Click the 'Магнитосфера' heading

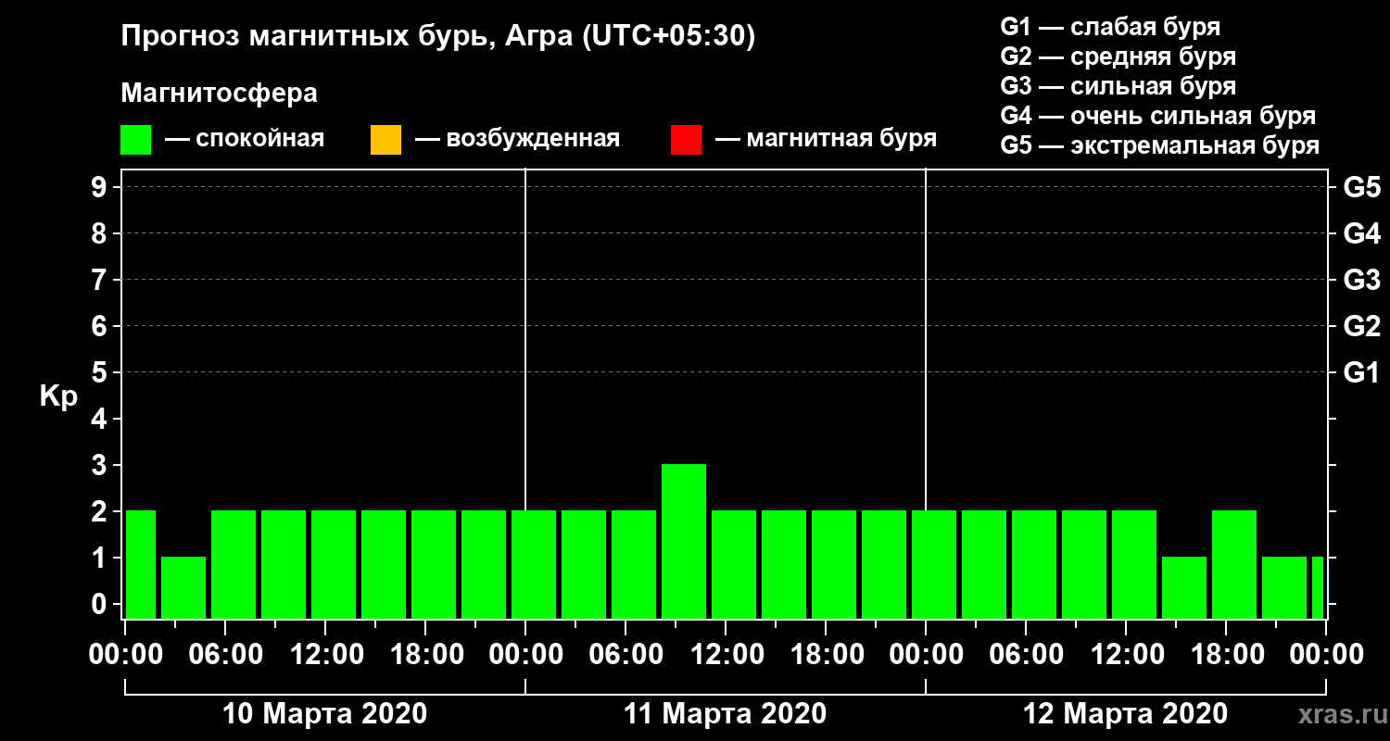(x=219, y=94)
